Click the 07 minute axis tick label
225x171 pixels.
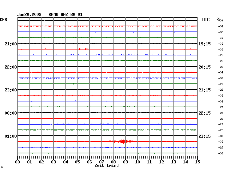pyautogui.click(x=101, y=162)
